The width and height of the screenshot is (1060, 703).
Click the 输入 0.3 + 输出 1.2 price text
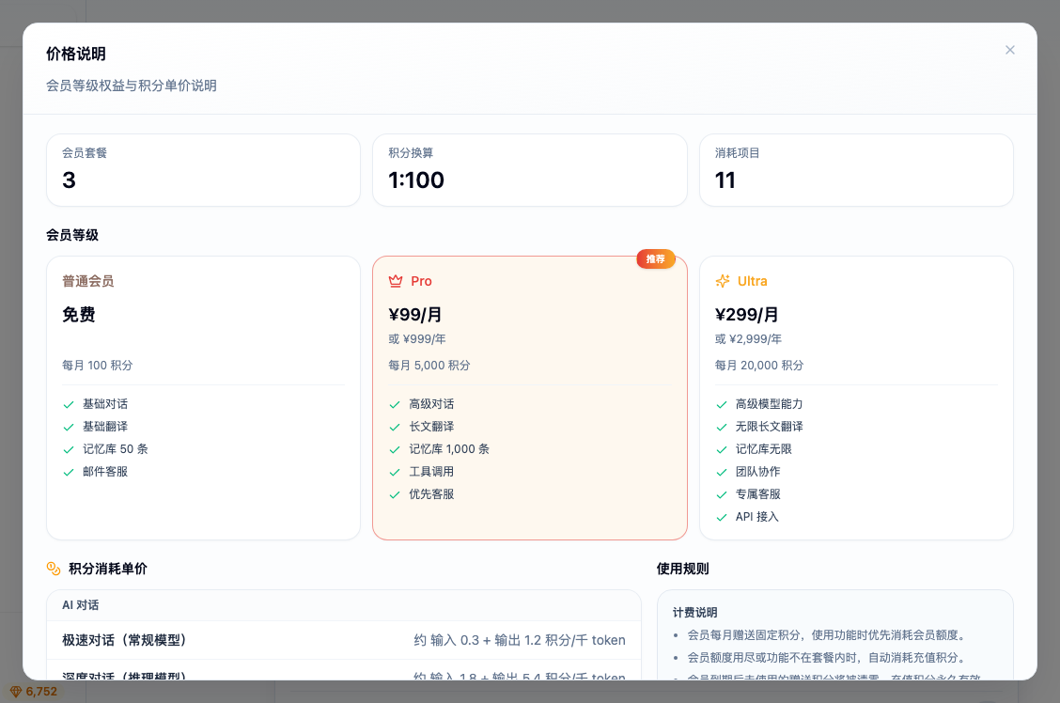pos(520,640)
